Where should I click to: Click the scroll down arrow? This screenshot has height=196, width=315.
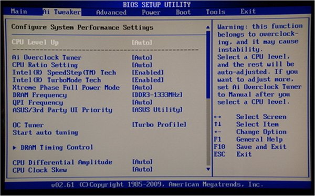coord(208,169)
